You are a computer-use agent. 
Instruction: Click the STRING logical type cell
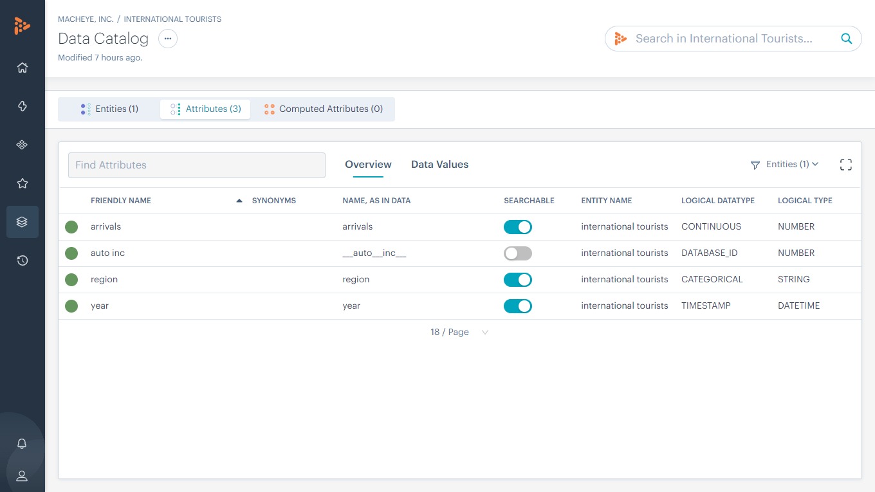[794, 280]
